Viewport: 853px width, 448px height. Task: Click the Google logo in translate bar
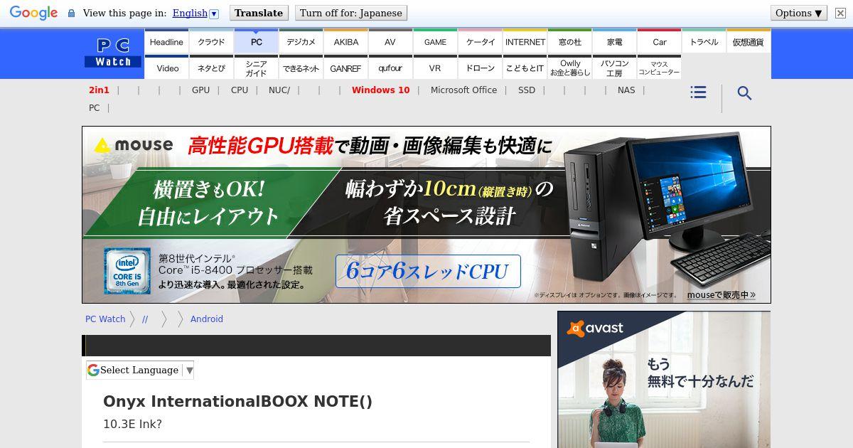pos(33,13)
